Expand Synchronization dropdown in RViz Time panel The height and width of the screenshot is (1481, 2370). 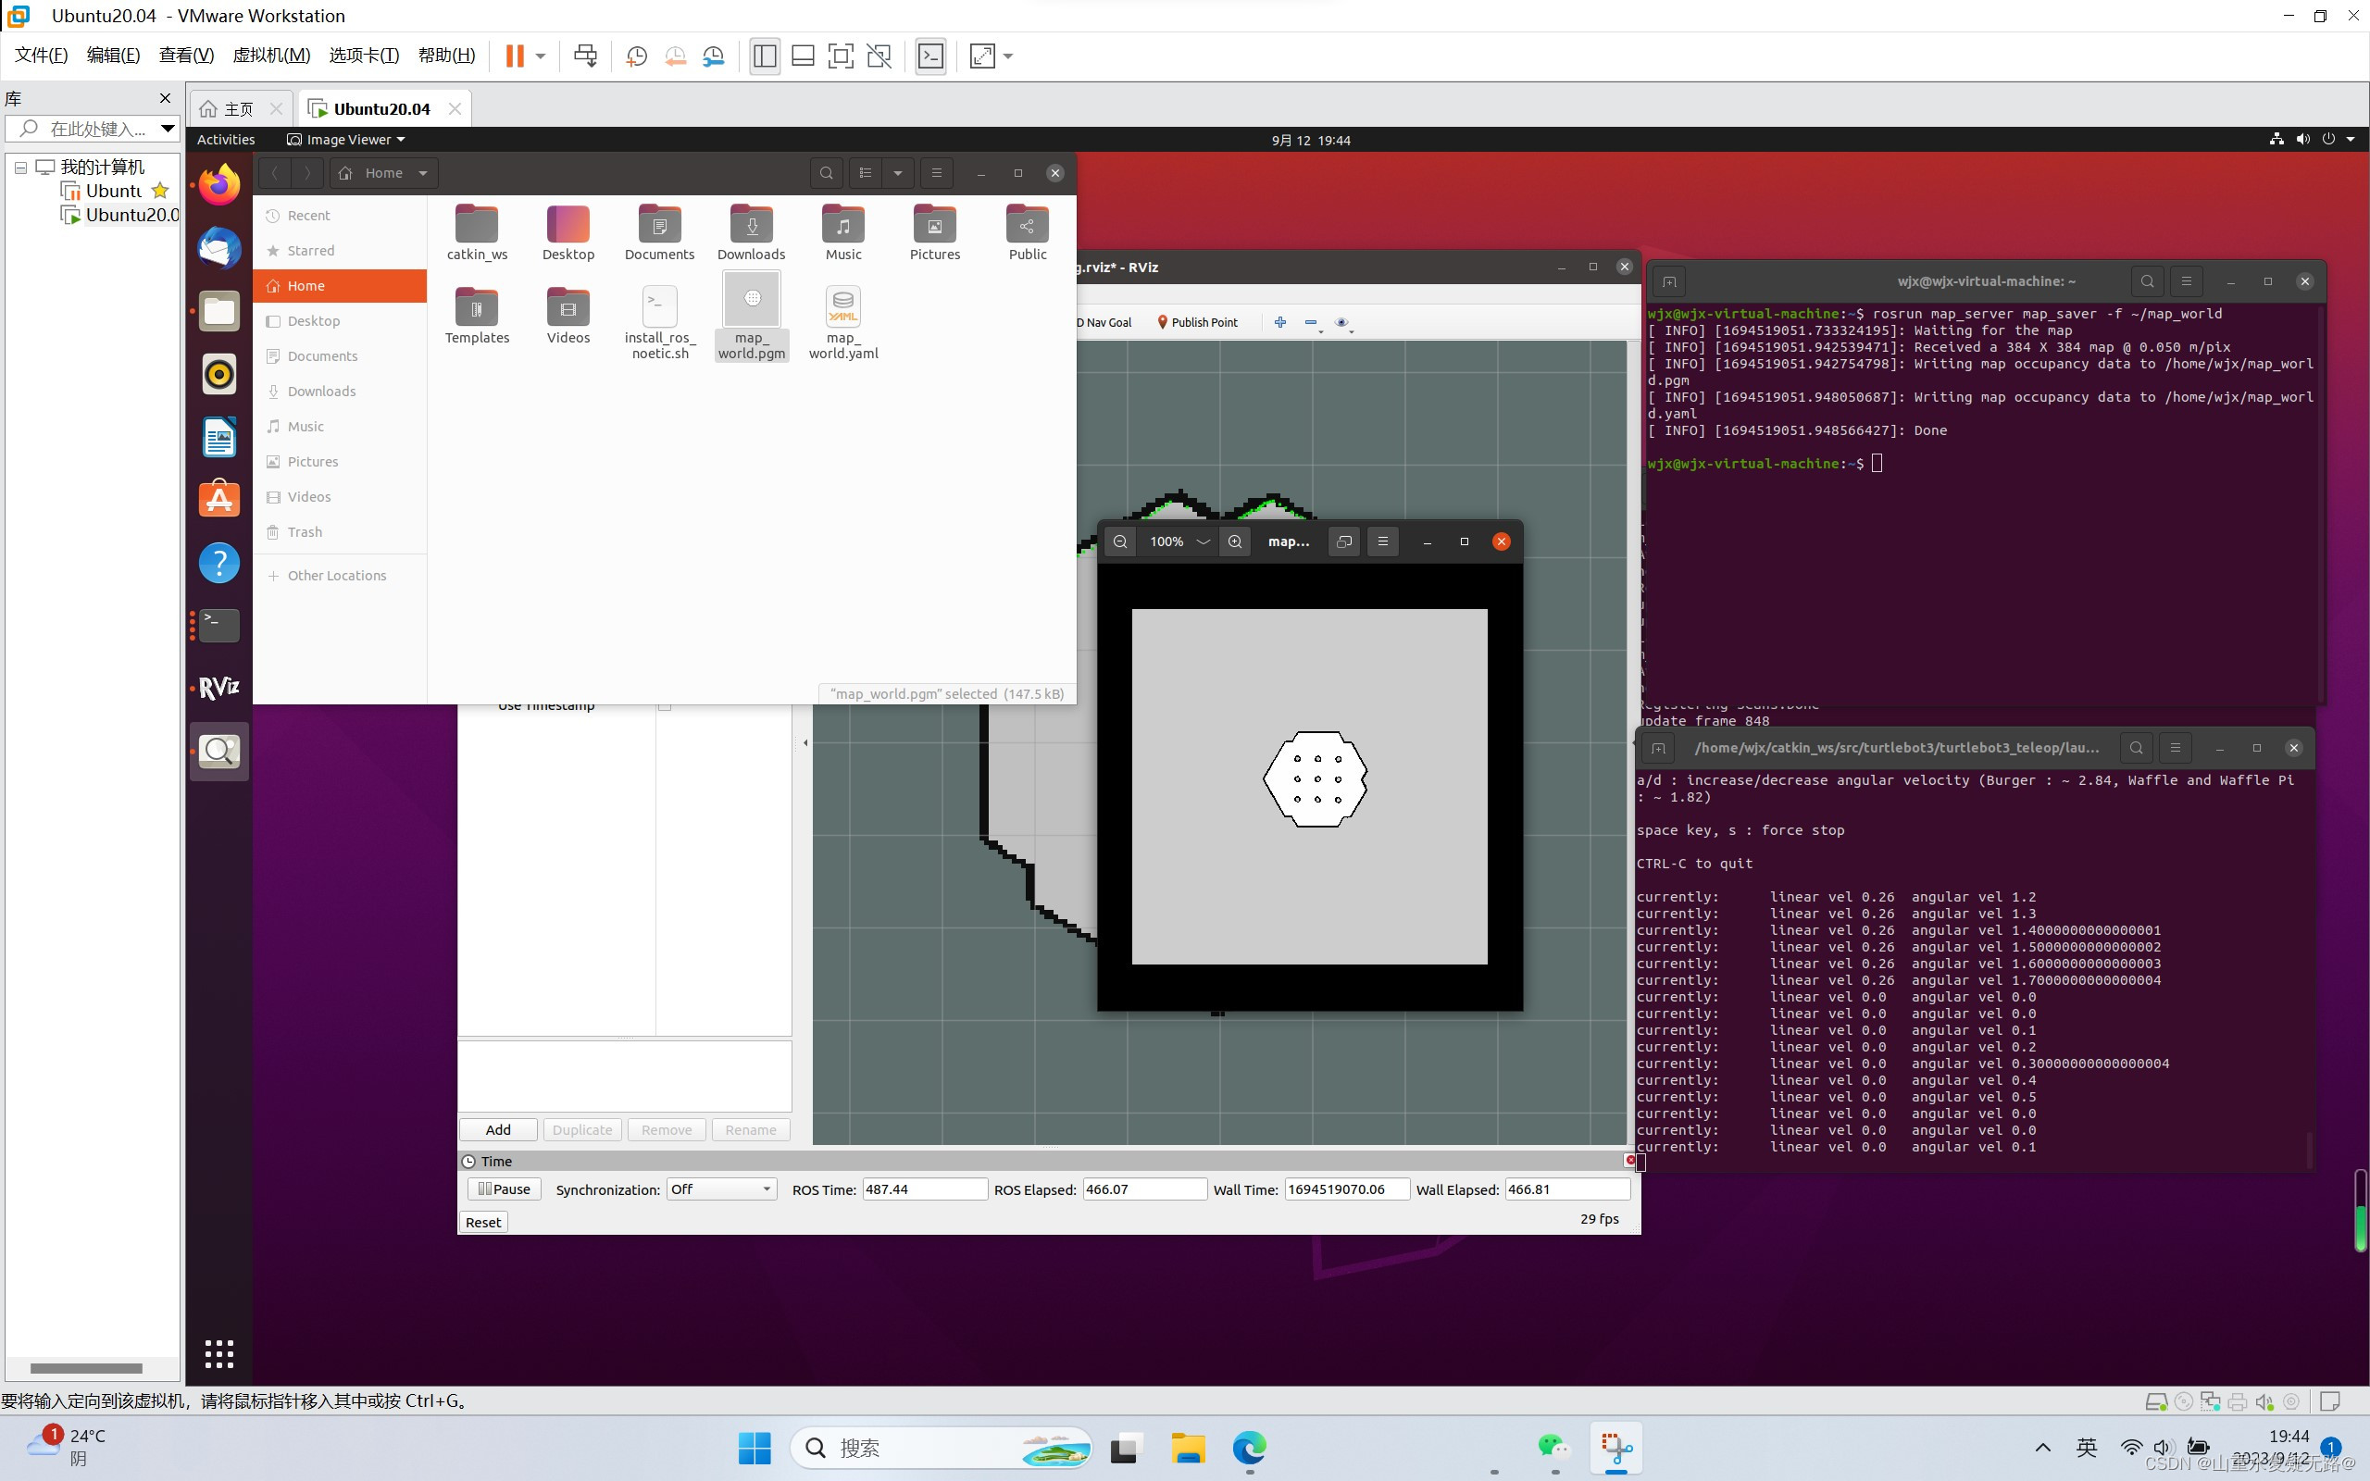[767, 1189]
